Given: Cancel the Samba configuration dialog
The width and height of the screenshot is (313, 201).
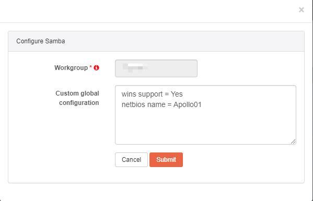Looking at the screenshot, I should point(131,160).
